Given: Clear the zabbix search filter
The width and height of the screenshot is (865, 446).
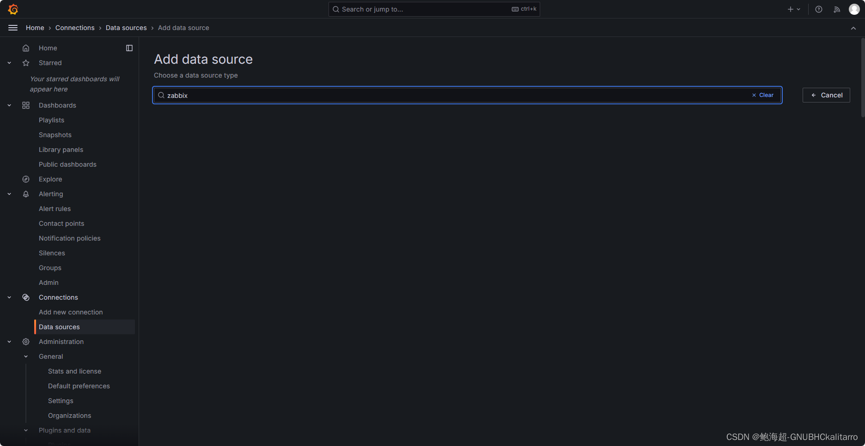Looking at the screenshot, I should [763, 95].
